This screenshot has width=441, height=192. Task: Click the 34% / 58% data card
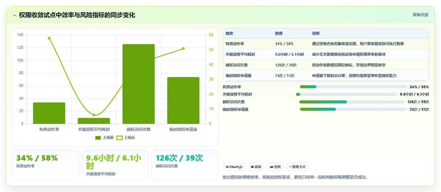(x=45, y=165)
